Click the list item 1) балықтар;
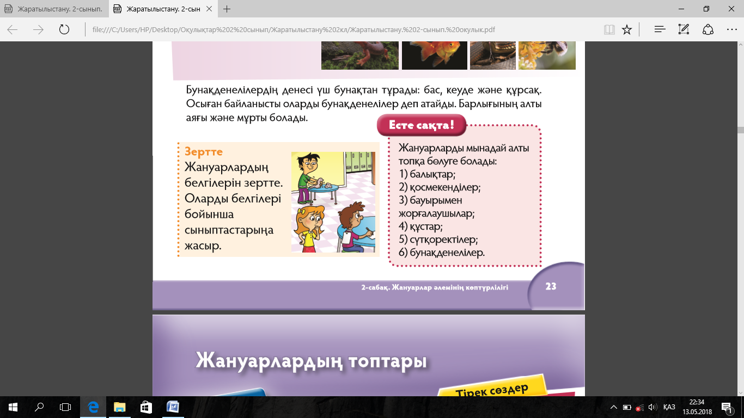Image resolution: width=744 pixels, height=418 pixels. (427, 175)
